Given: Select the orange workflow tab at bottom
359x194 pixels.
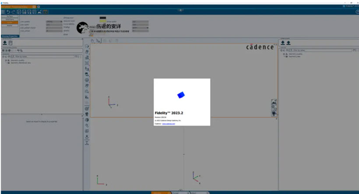Looking at the screenshot, I should (161, 193).
